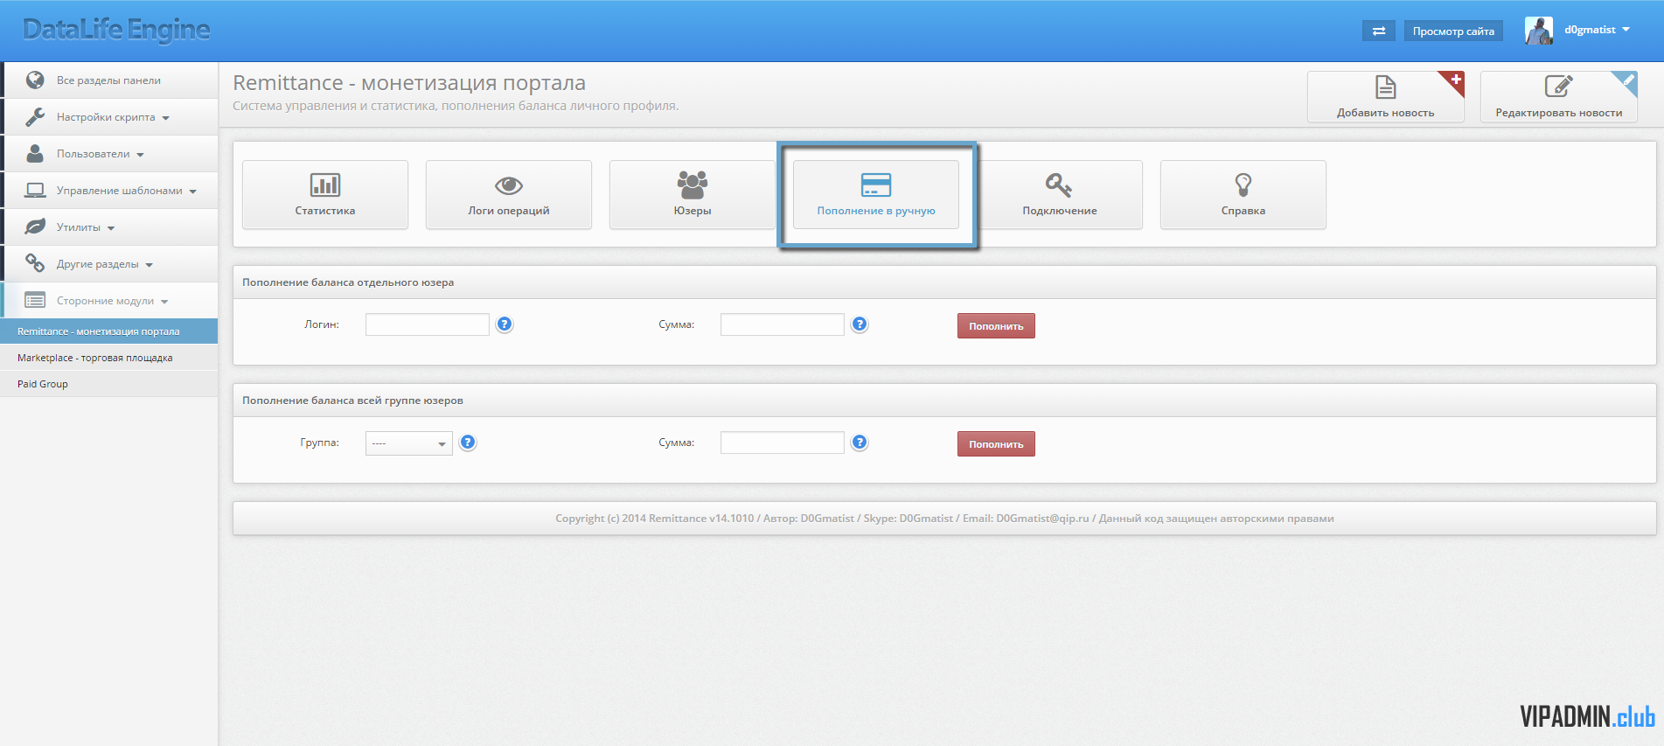Screen dimensions: 1664x746
Task: Focus the Логин input field
Action: point(428,324)
